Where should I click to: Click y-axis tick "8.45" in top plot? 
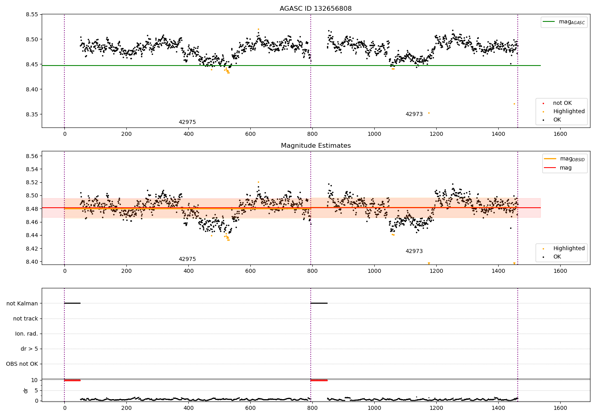click(x=32, y=65)
